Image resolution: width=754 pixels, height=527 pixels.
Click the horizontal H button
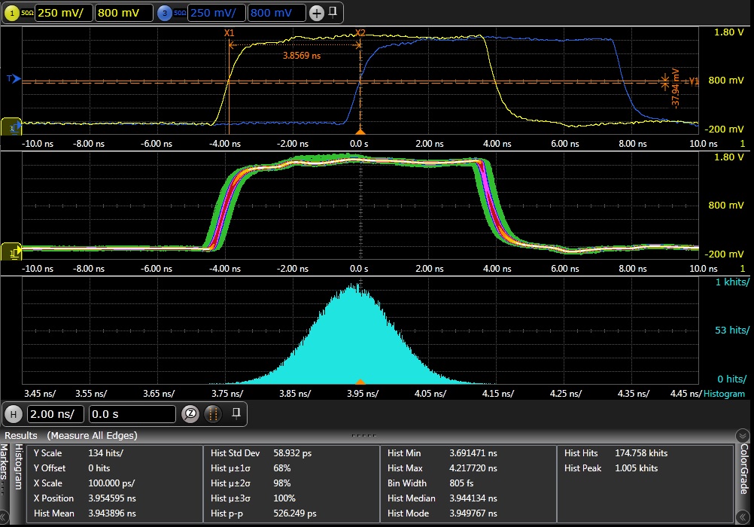[13, 414]
